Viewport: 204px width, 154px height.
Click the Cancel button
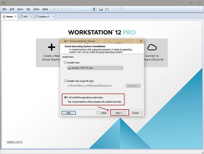[x=135, y=113]
